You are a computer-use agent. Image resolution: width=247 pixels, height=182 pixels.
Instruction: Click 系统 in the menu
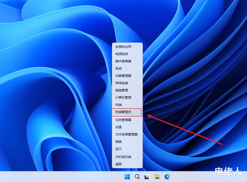(x=127, y=68)
